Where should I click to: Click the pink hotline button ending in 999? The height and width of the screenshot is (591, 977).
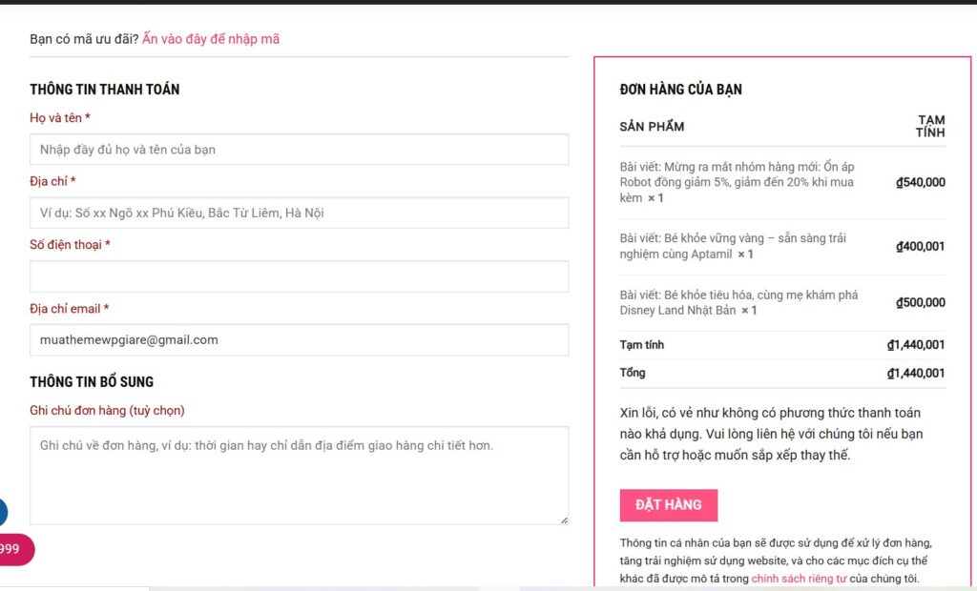(14, 549)
